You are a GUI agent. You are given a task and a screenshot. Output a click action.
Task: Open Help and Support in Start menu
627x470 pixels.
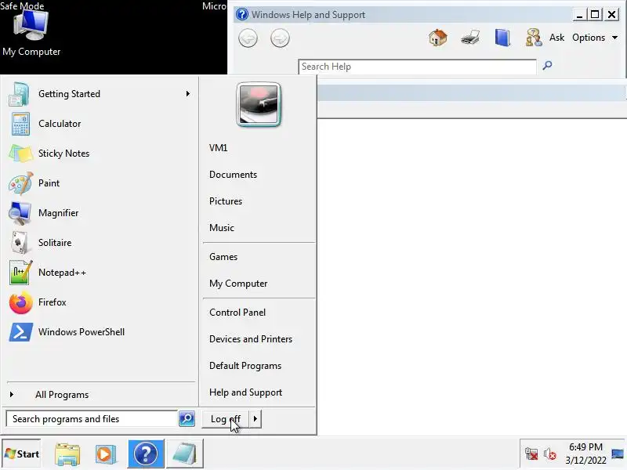tap(245, 392)
